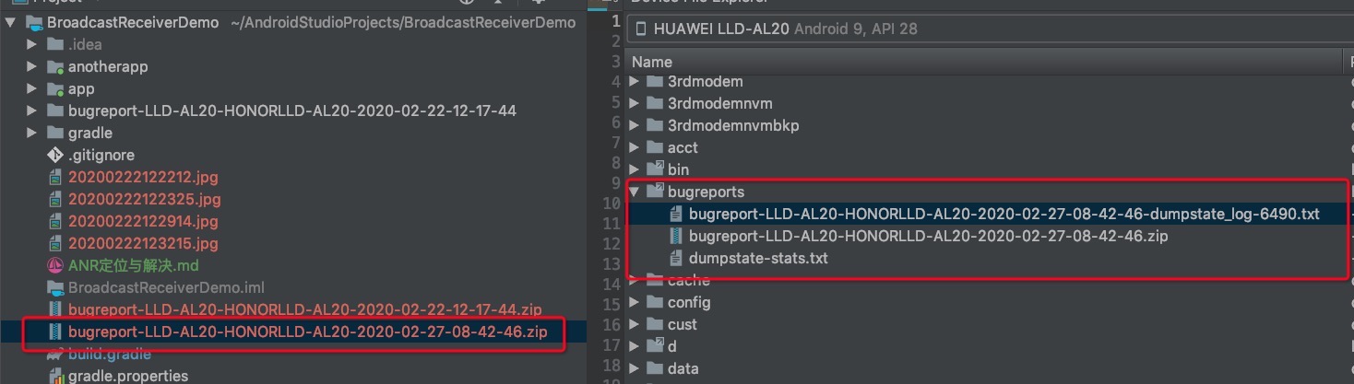Click the bugreports folder icon in device explorer
1354x384 pixels.
[655, 192]
